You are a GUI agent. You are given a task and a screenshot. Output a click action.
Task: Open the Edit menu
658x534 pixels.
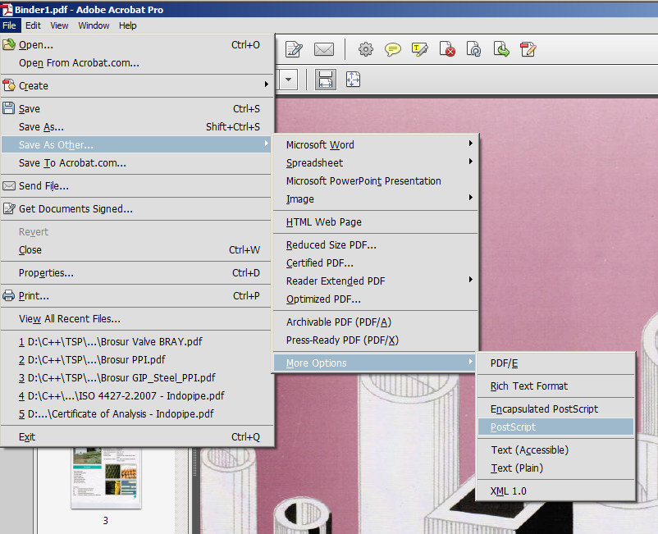point(33,25)
